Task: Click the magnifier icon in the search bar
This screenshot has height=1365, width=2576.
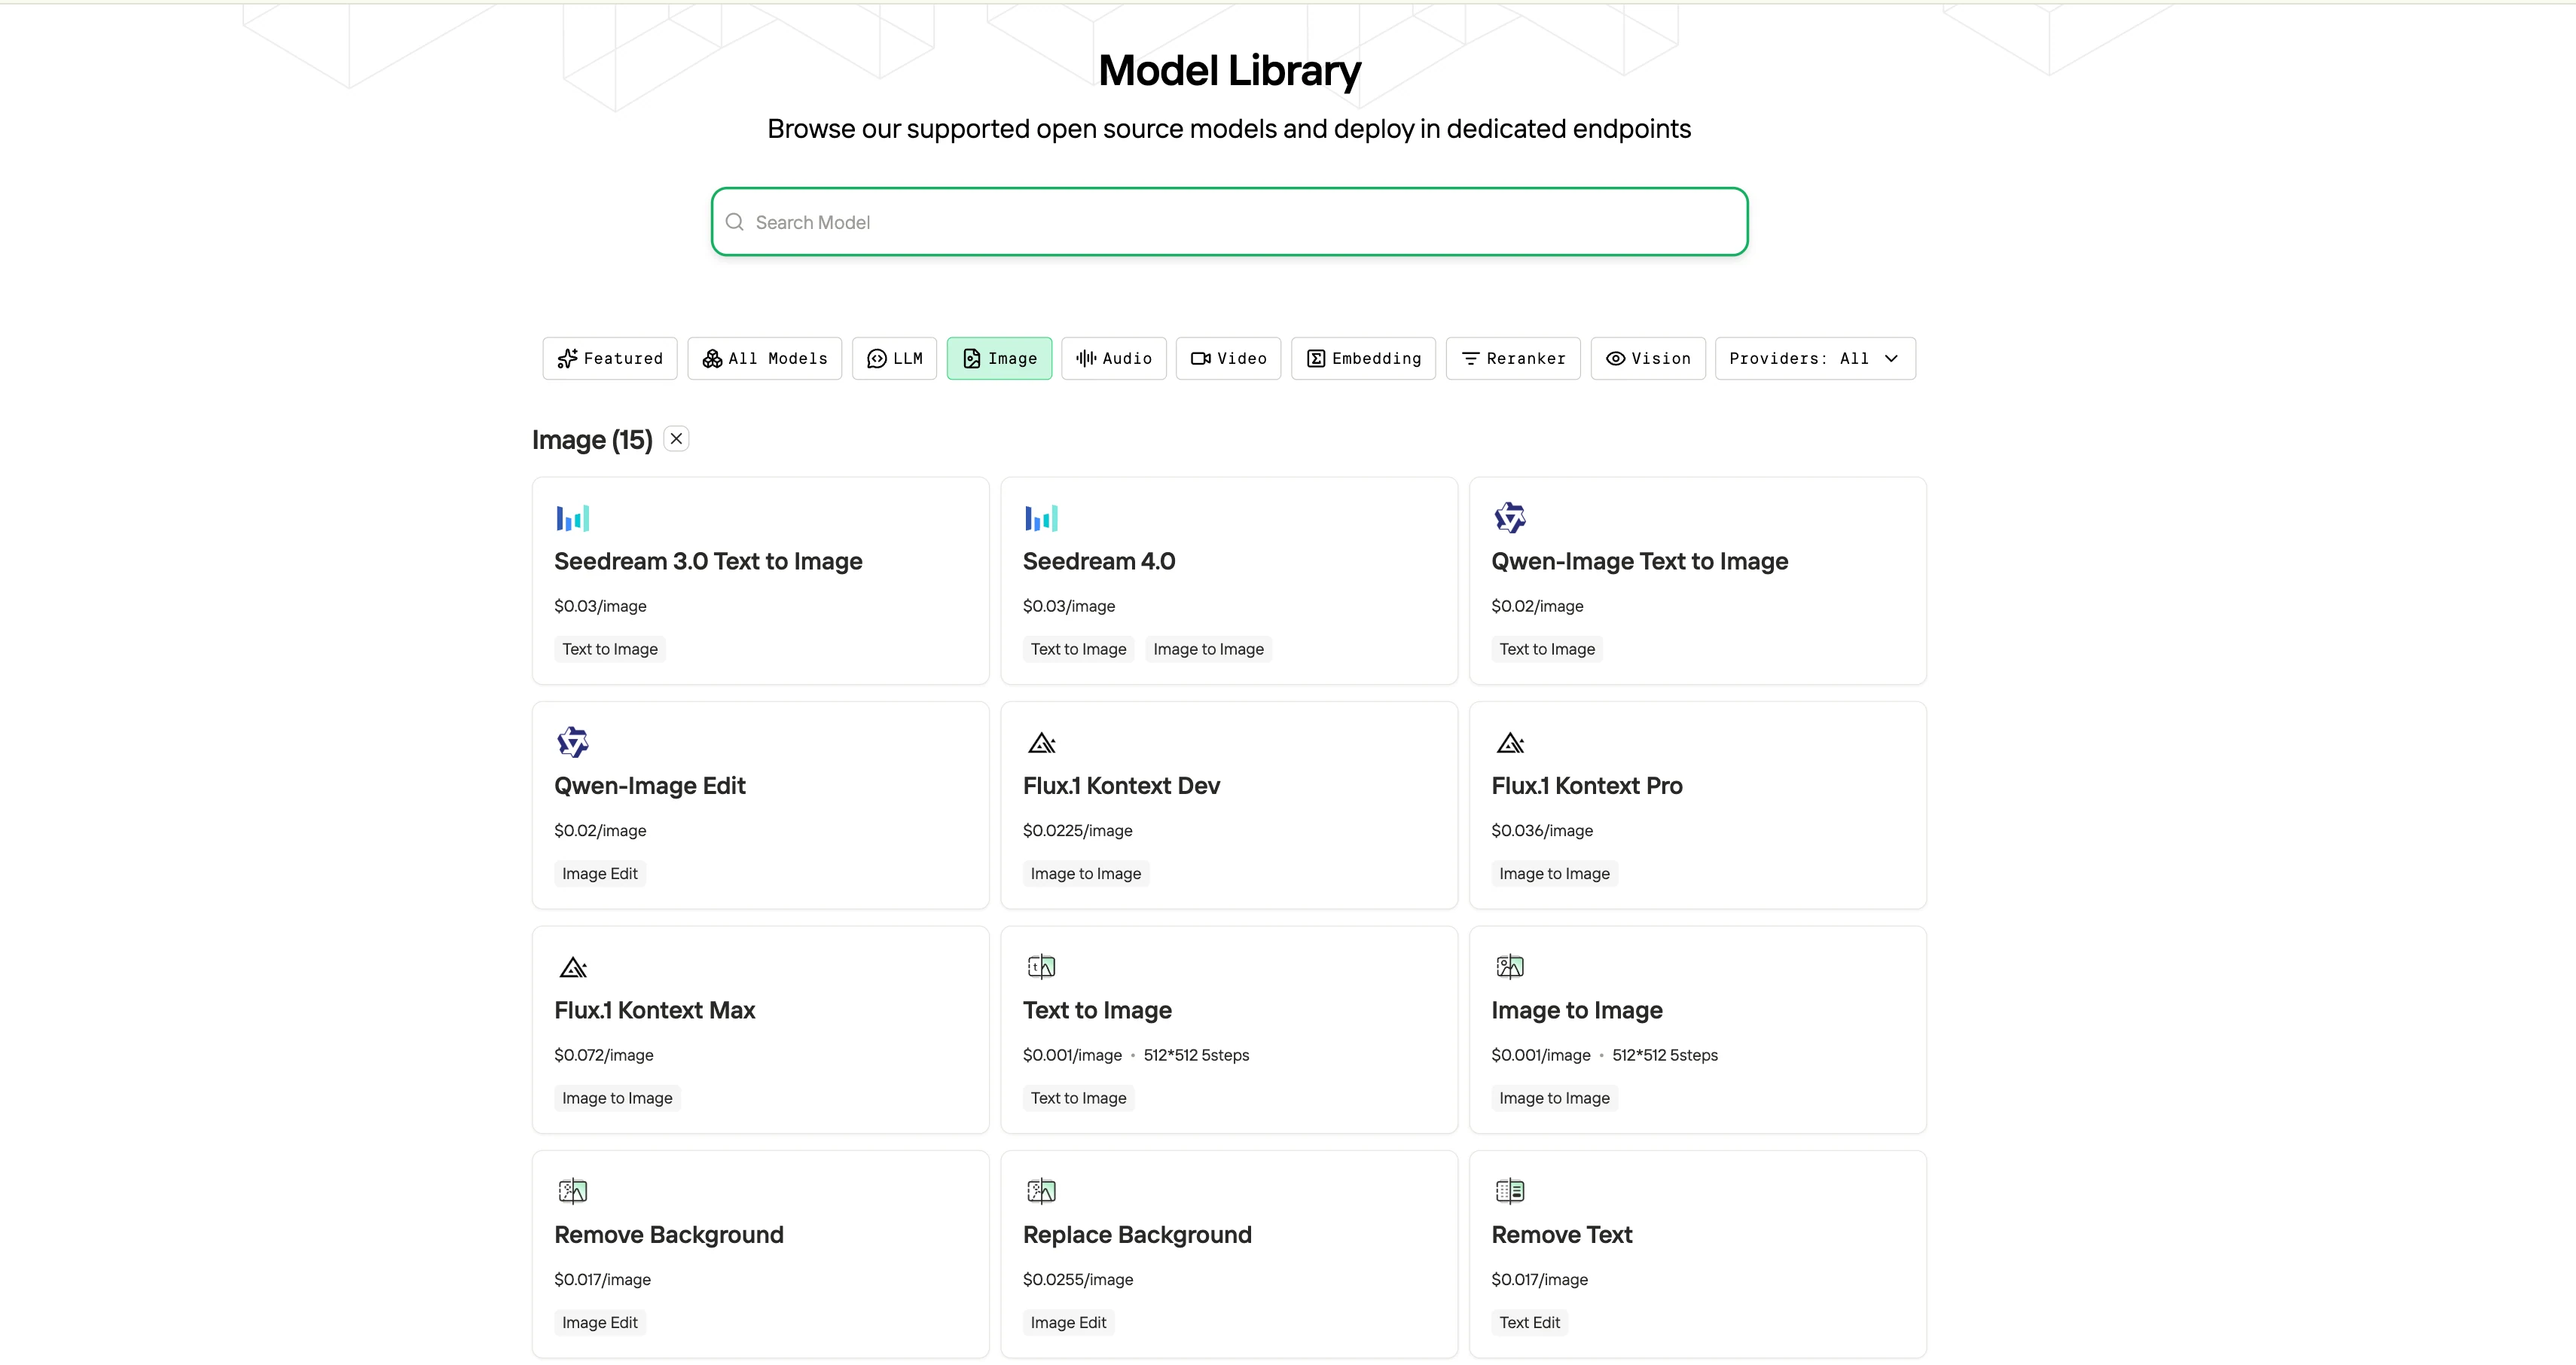Action: (734, 222)
